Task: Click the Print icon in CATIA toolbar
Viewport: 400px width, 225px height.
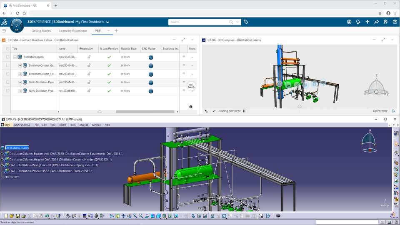Action: [x=23, y=216]
